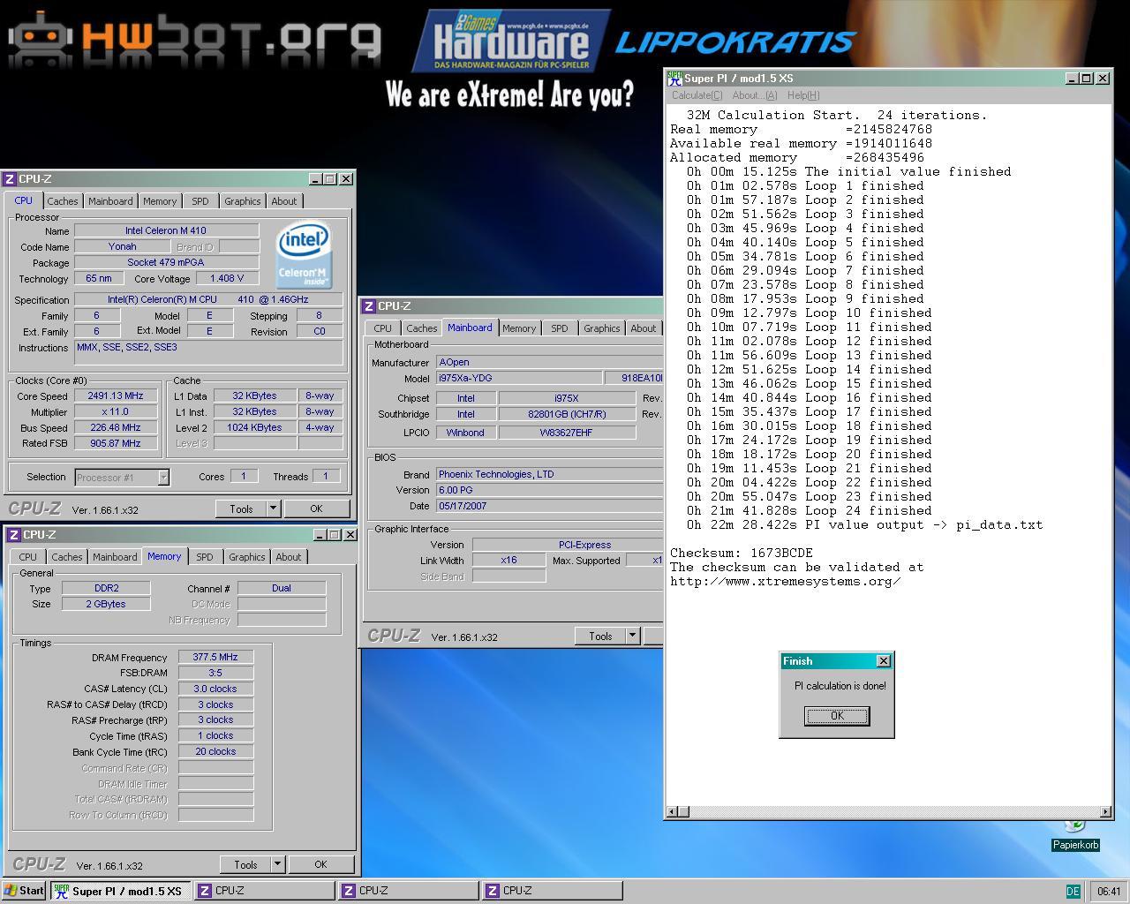Click the Super PI title bar icon

click(674, 79)
